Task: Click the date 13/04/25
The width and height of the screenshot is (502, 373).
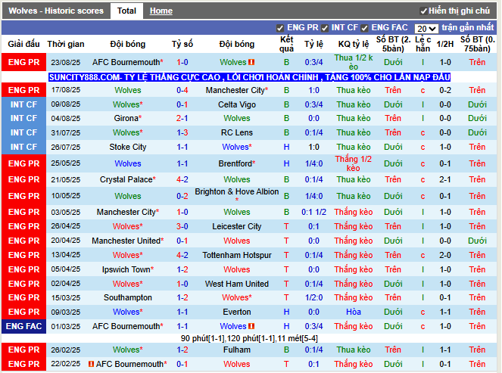Action: click(x=66, y=255)
